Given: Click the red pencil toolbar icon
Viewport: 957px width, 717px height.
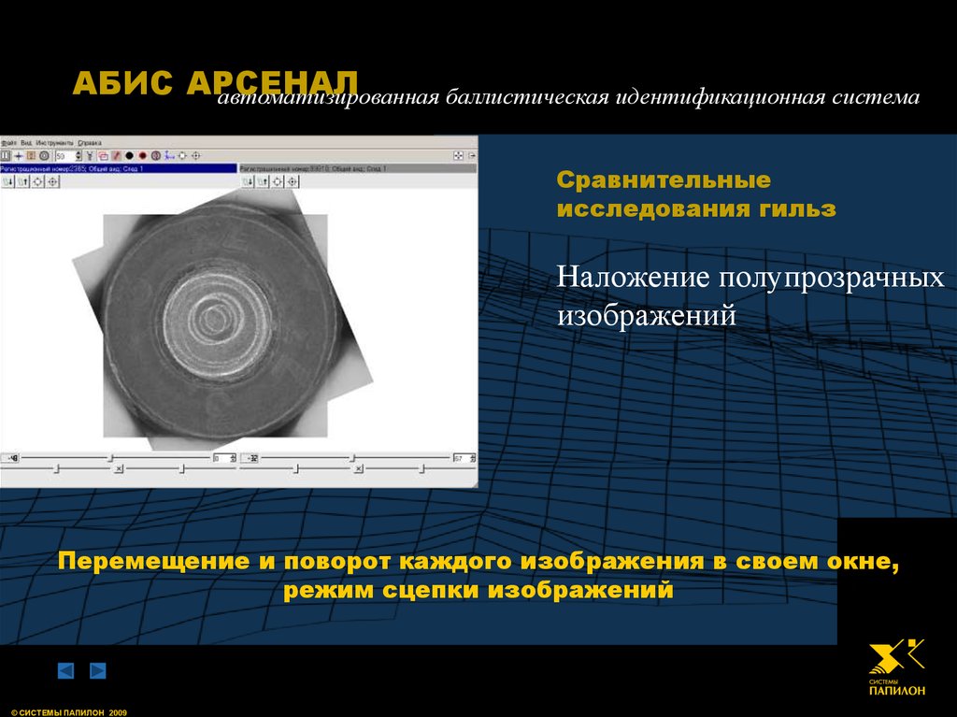Looking at the screenshot, I should tap(116, 155).
